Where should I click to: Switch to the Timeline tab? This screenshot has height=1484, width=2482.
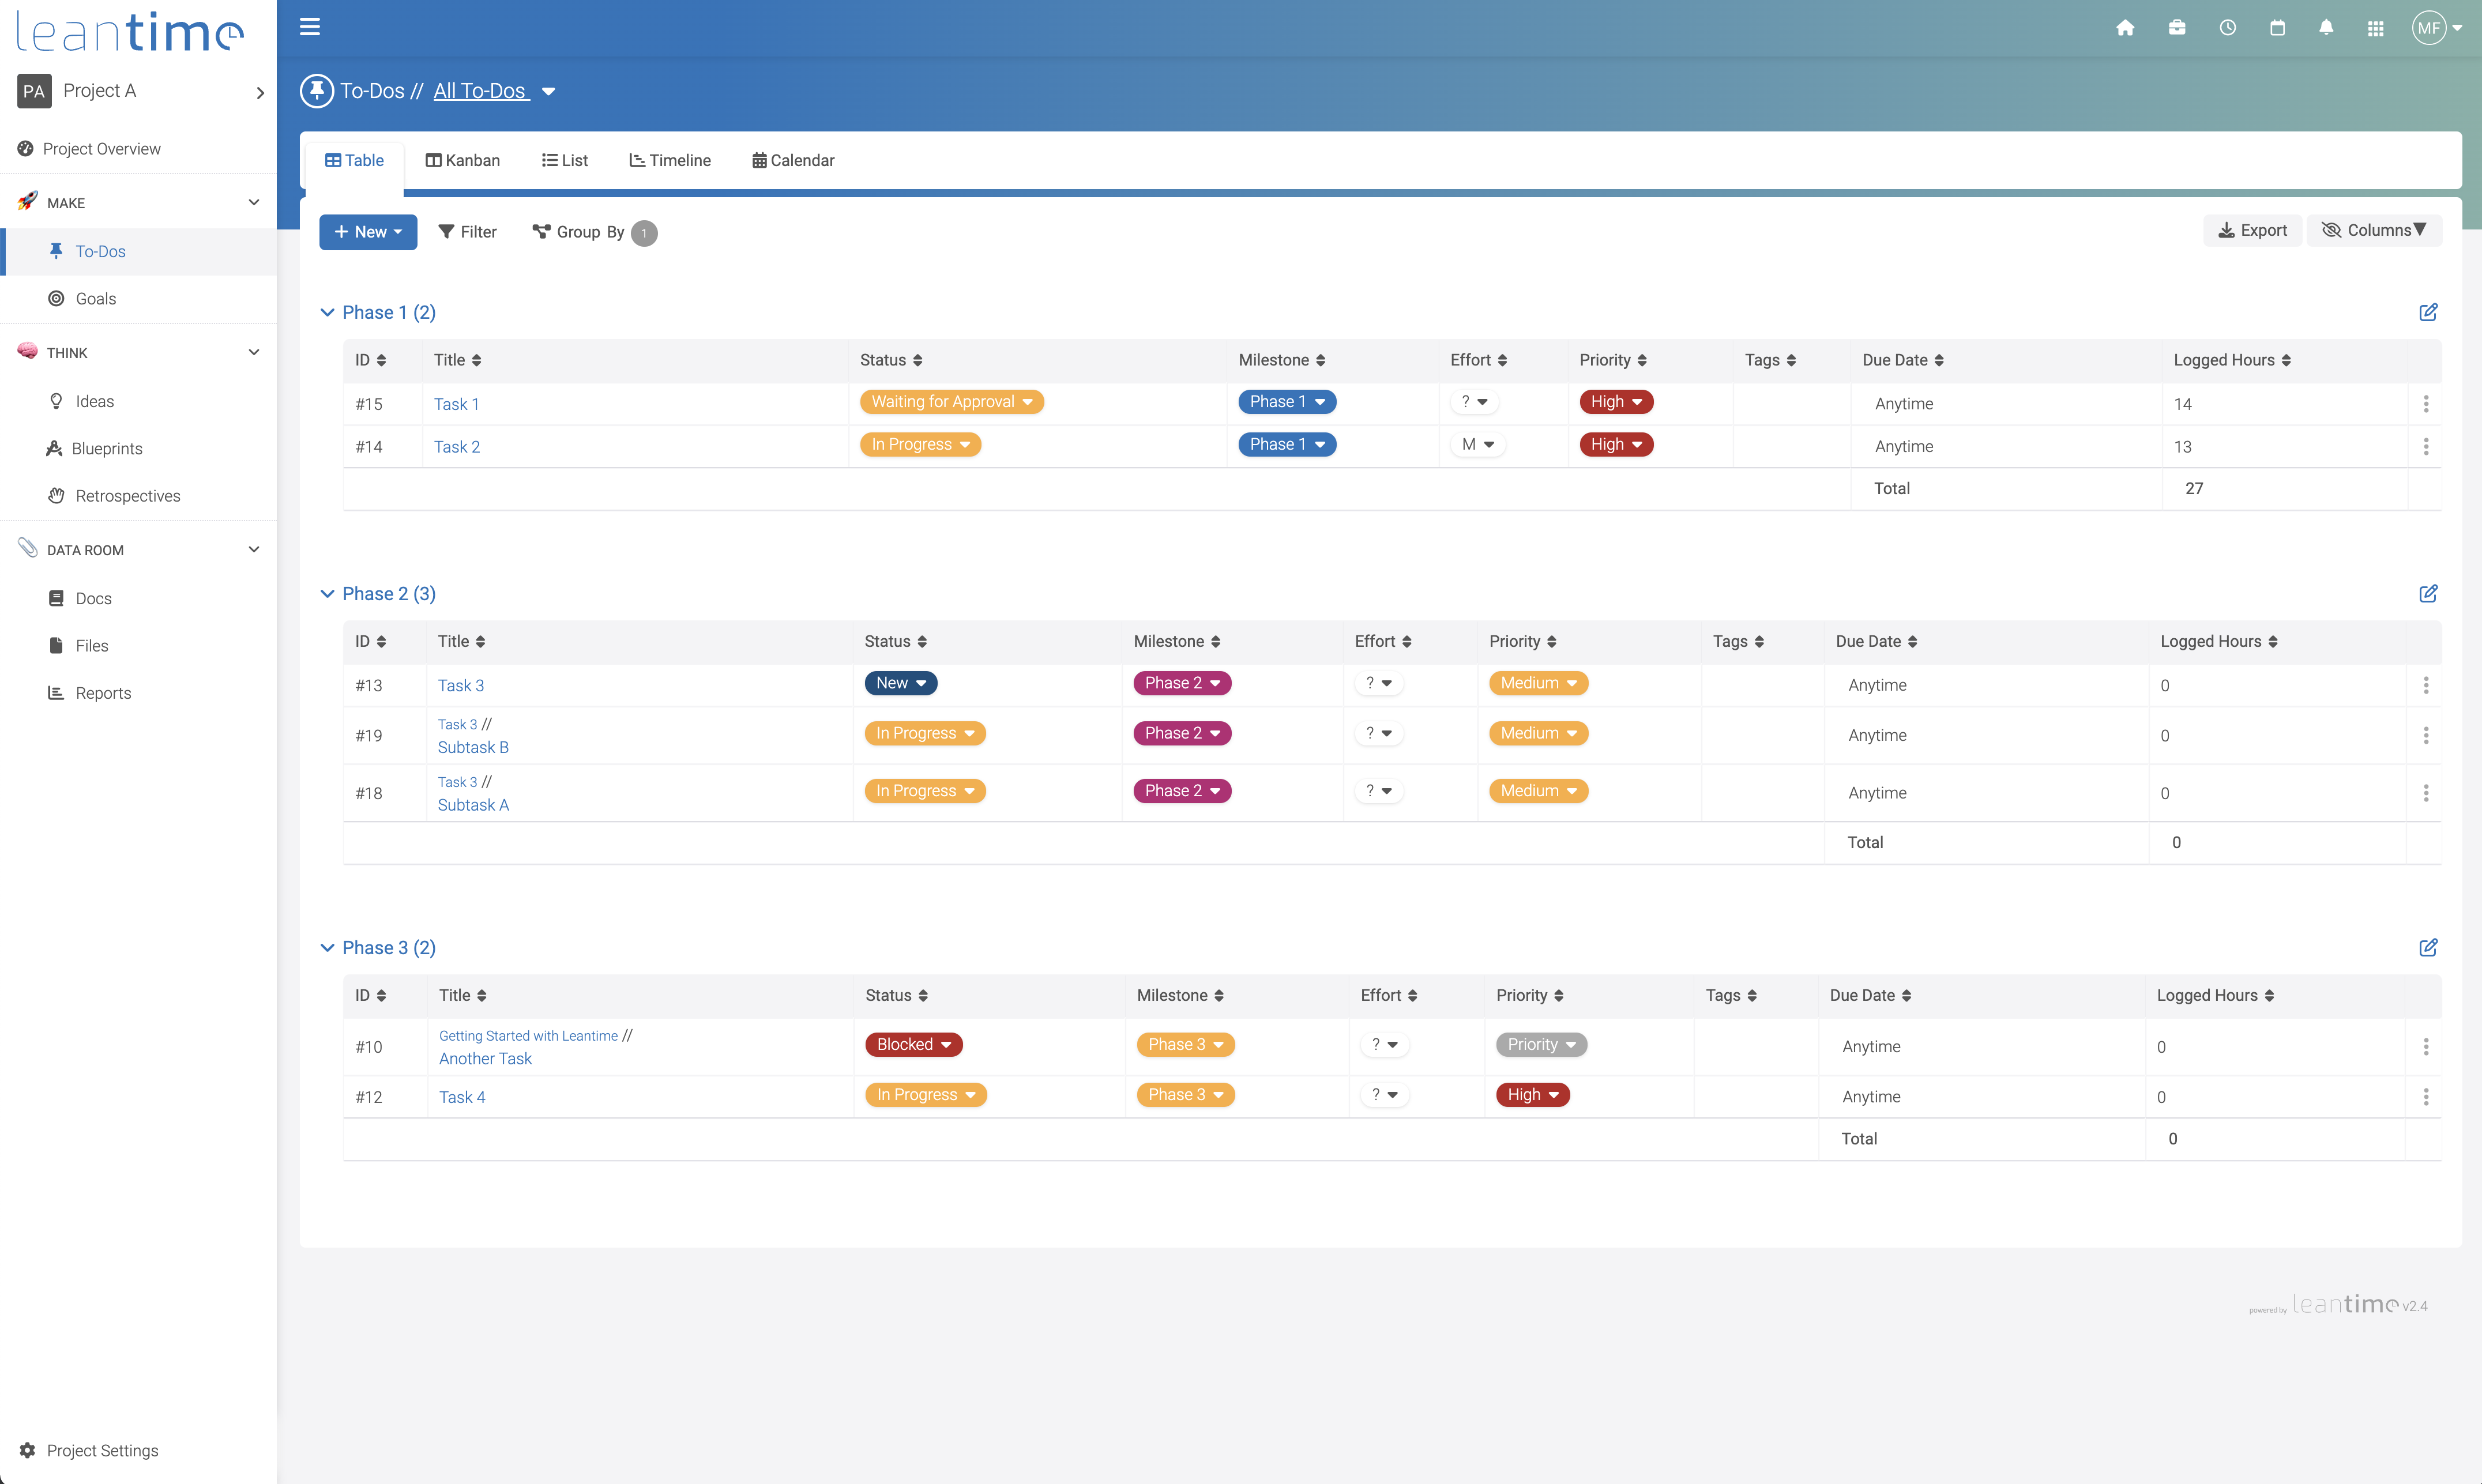point(669,161)
